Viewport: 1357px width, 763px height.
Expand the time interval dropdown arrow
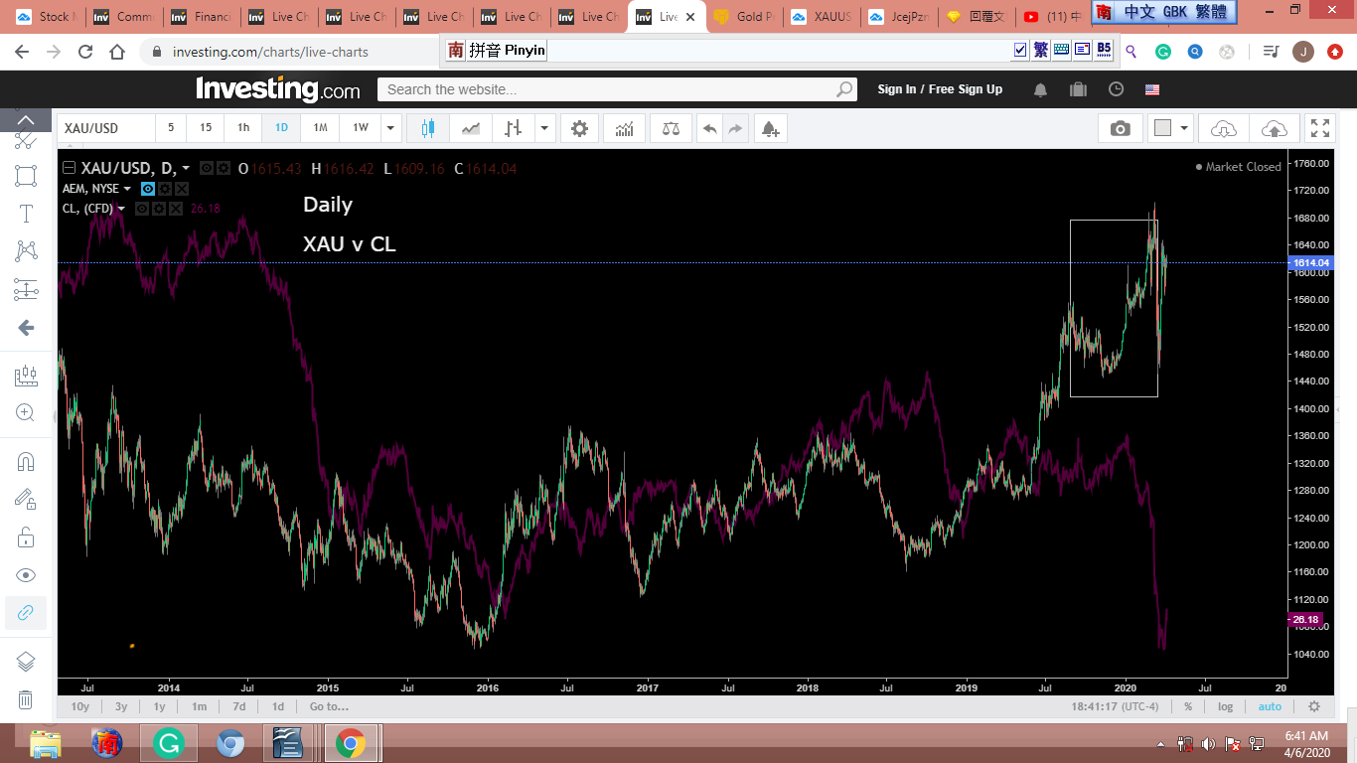[x=390, y=128]
